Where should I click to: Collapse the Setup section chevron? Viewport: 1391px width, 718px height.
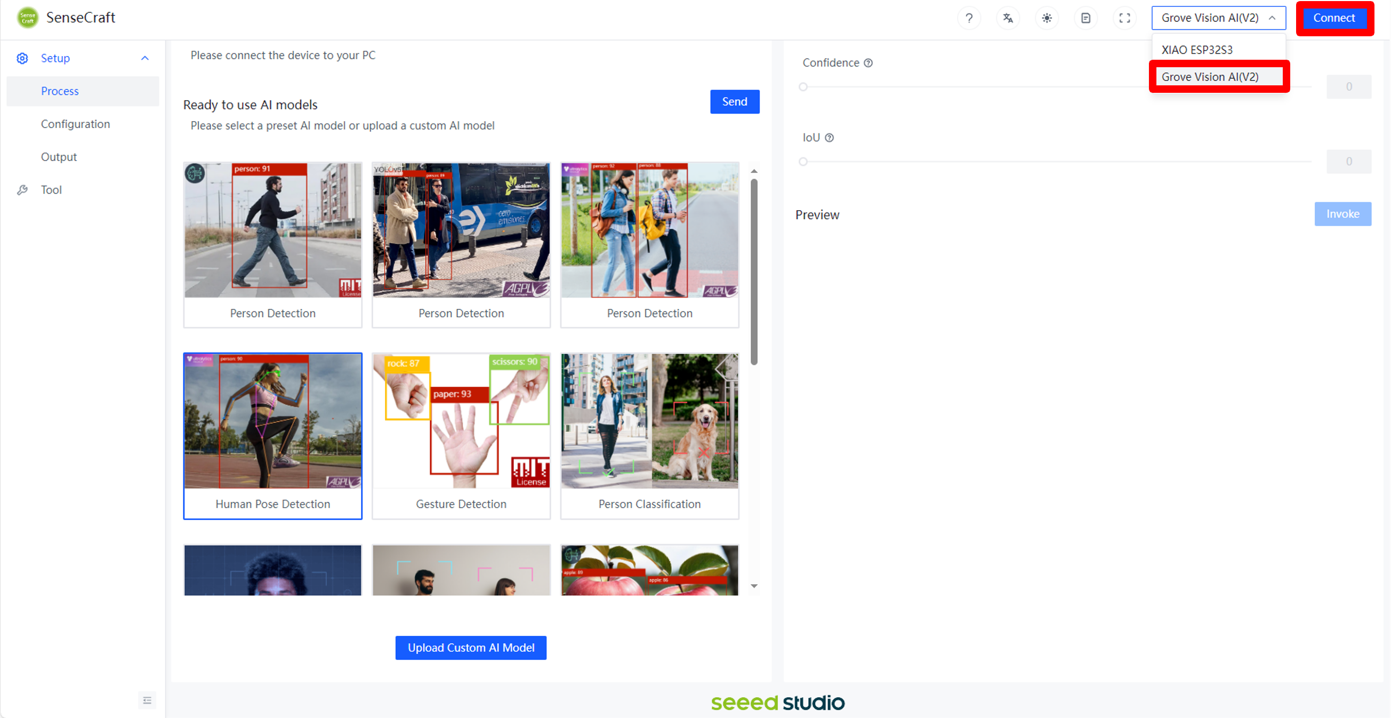pyautogui.click(x=144, y=58)
